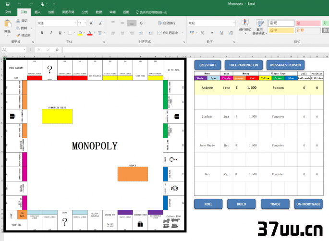Viewport: 329px width, 241px height.
Task: Open cell borders tool
Action: pos(70,33)
